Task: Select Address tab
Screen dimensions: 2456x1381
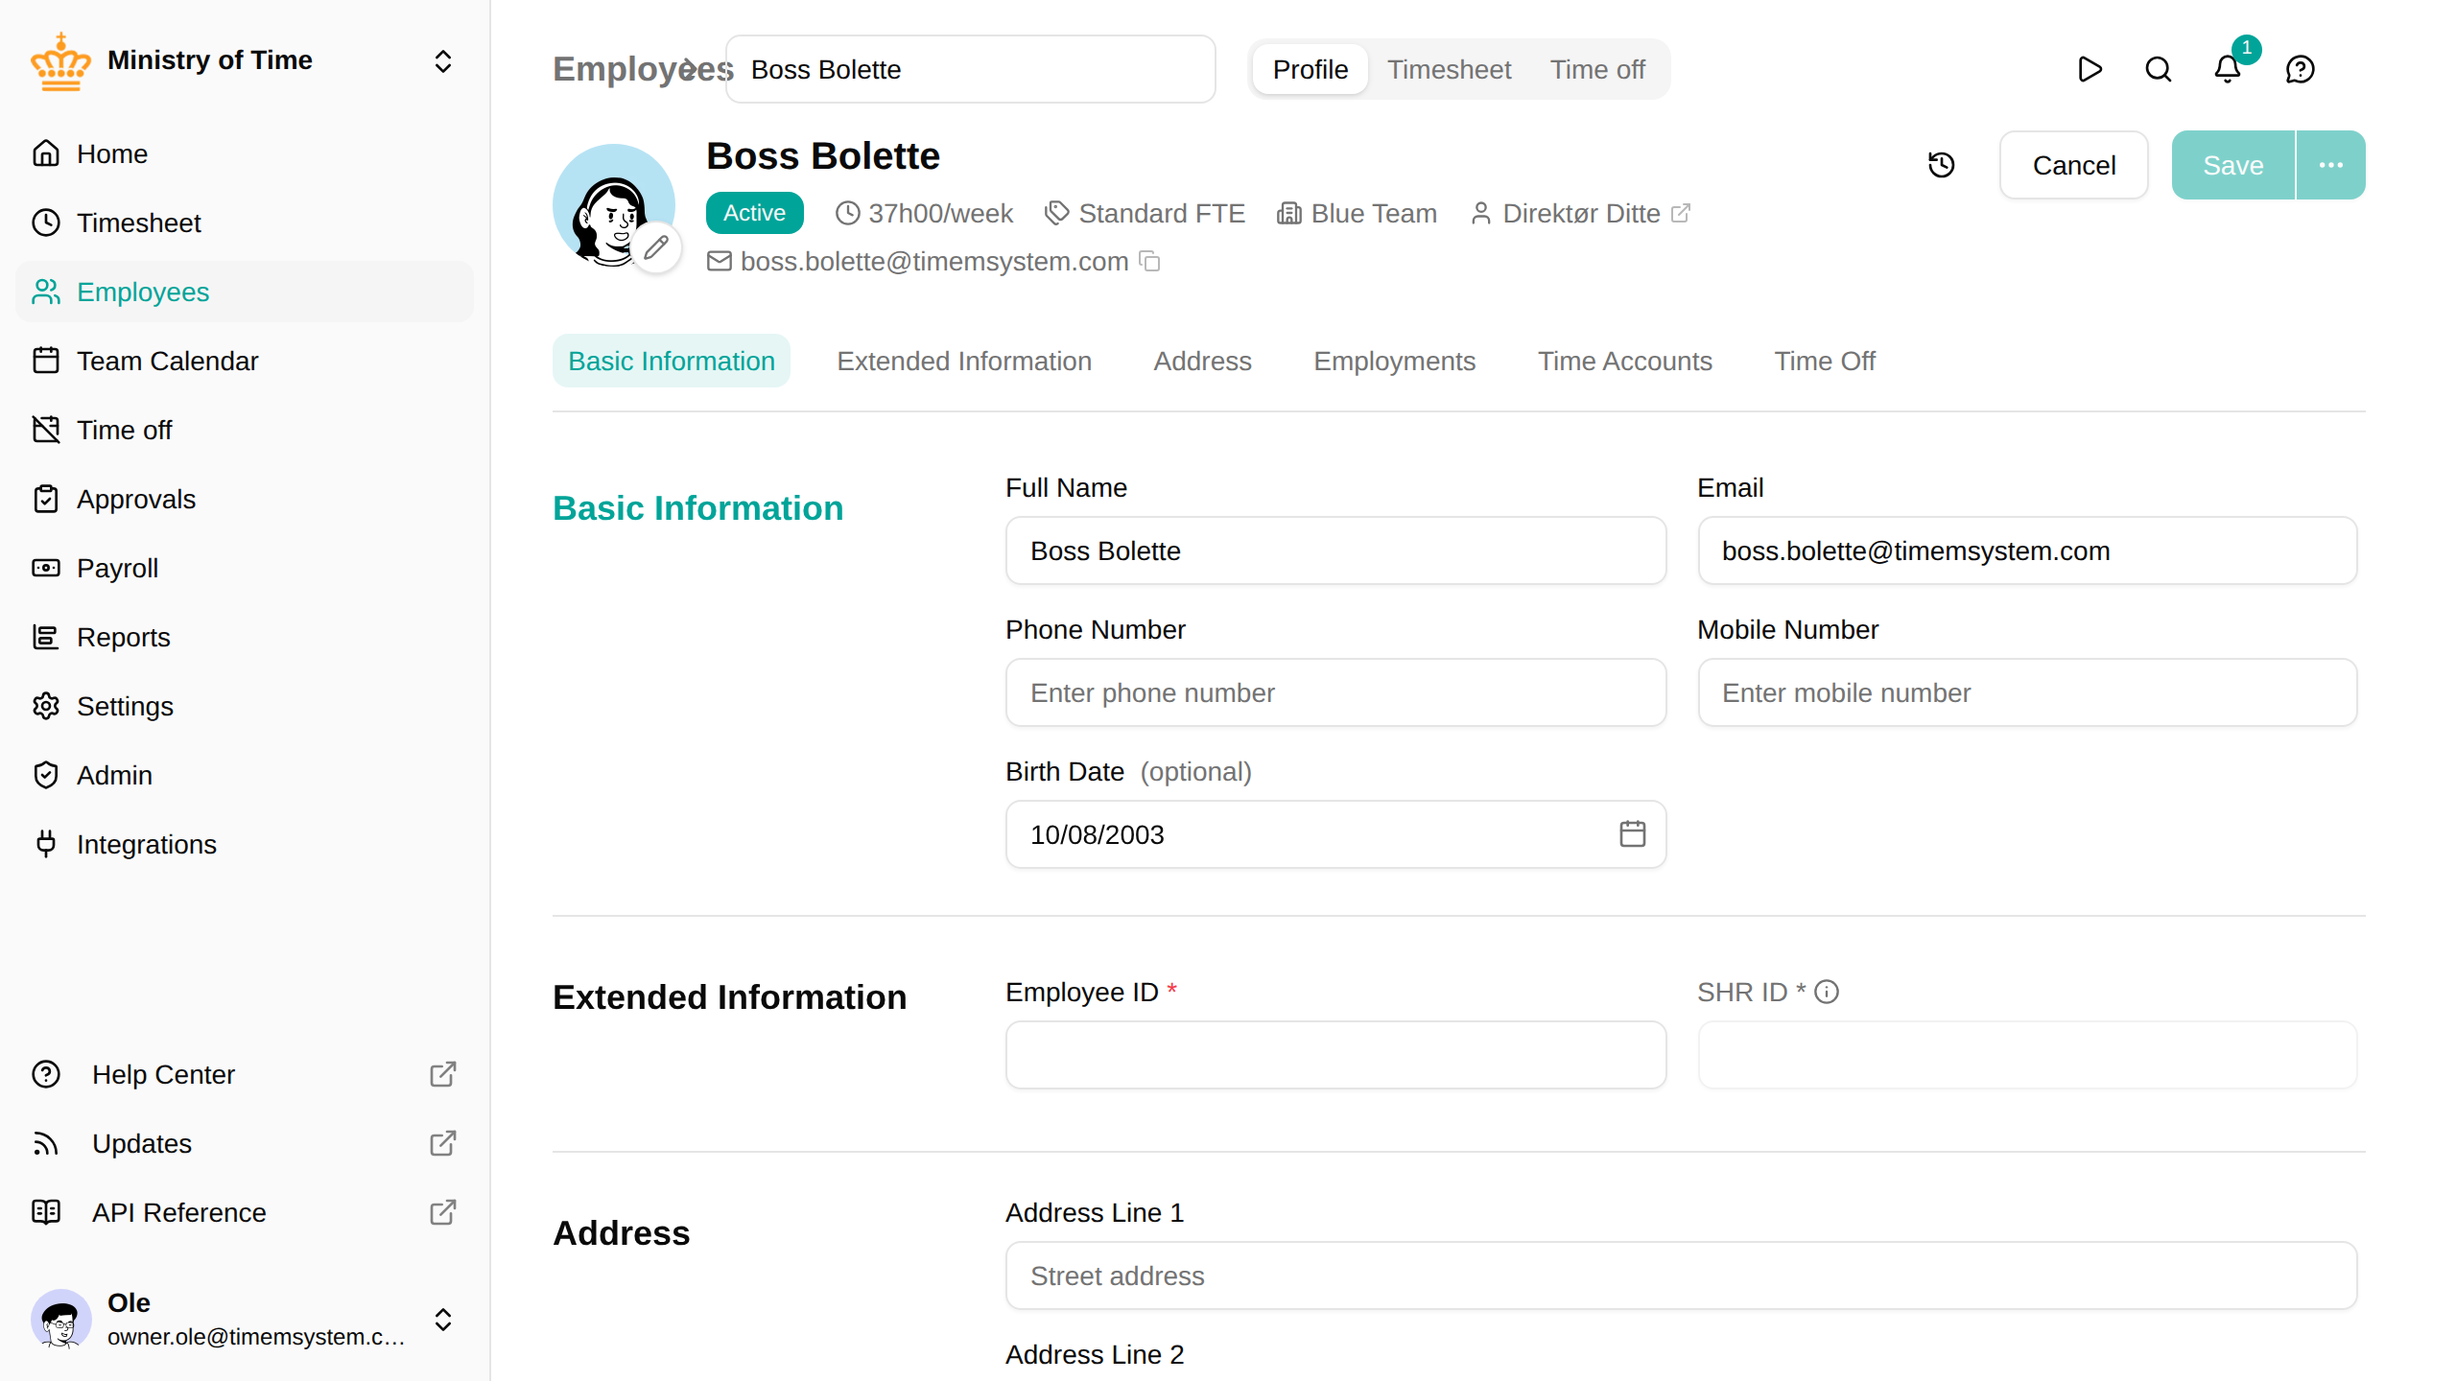Action: pyautogui.click(x=1202, y=361)
